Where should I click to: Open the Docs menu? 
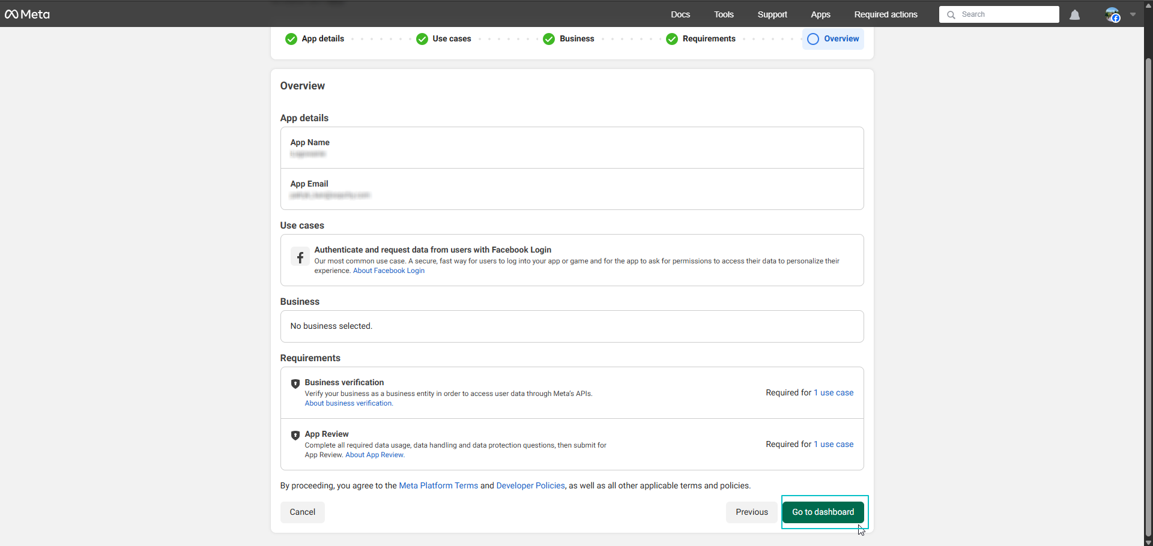click(x=680, y=14)
